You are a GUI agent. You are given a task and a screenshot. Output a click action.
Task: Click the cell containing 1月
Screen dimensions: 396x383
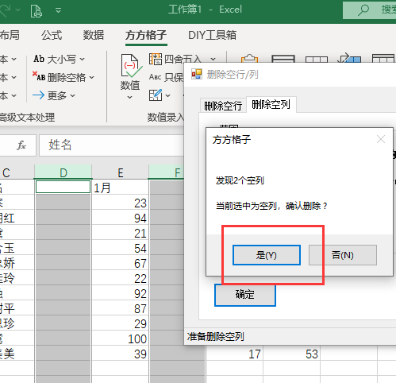tap(120, 188)
